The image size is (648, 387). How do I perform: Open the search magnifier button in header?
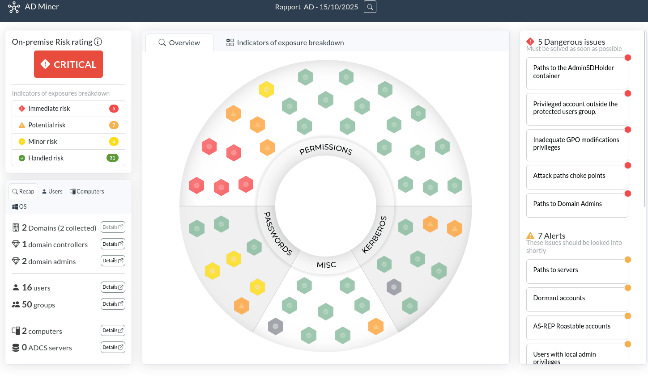click(x=370, y=7)
